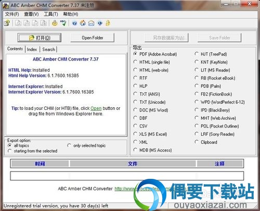
Task: Switch to the Contents tab
Action: point(15,49)
